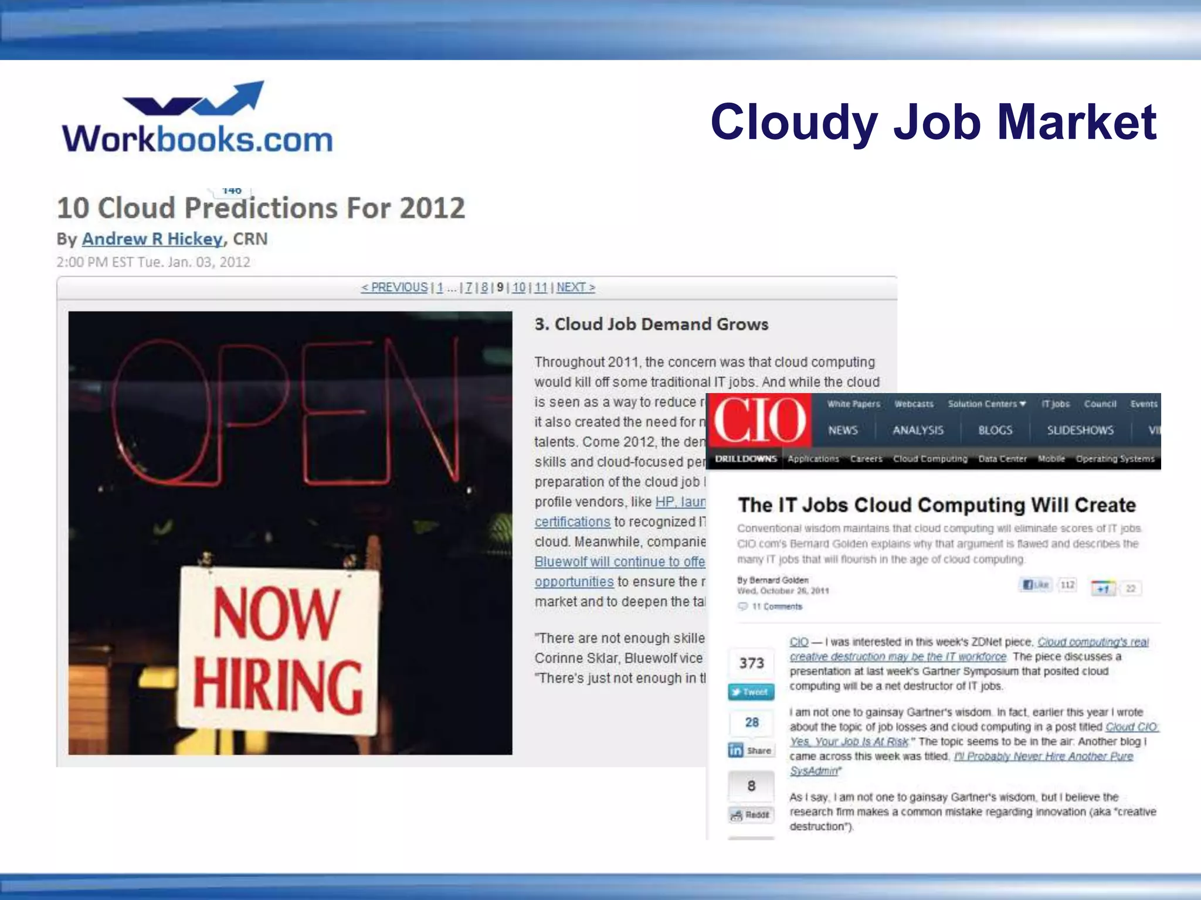The width and height of the screenshot is (1201, 900).
Task: Go to the NEXT > page link
Action: click(576, 288)
